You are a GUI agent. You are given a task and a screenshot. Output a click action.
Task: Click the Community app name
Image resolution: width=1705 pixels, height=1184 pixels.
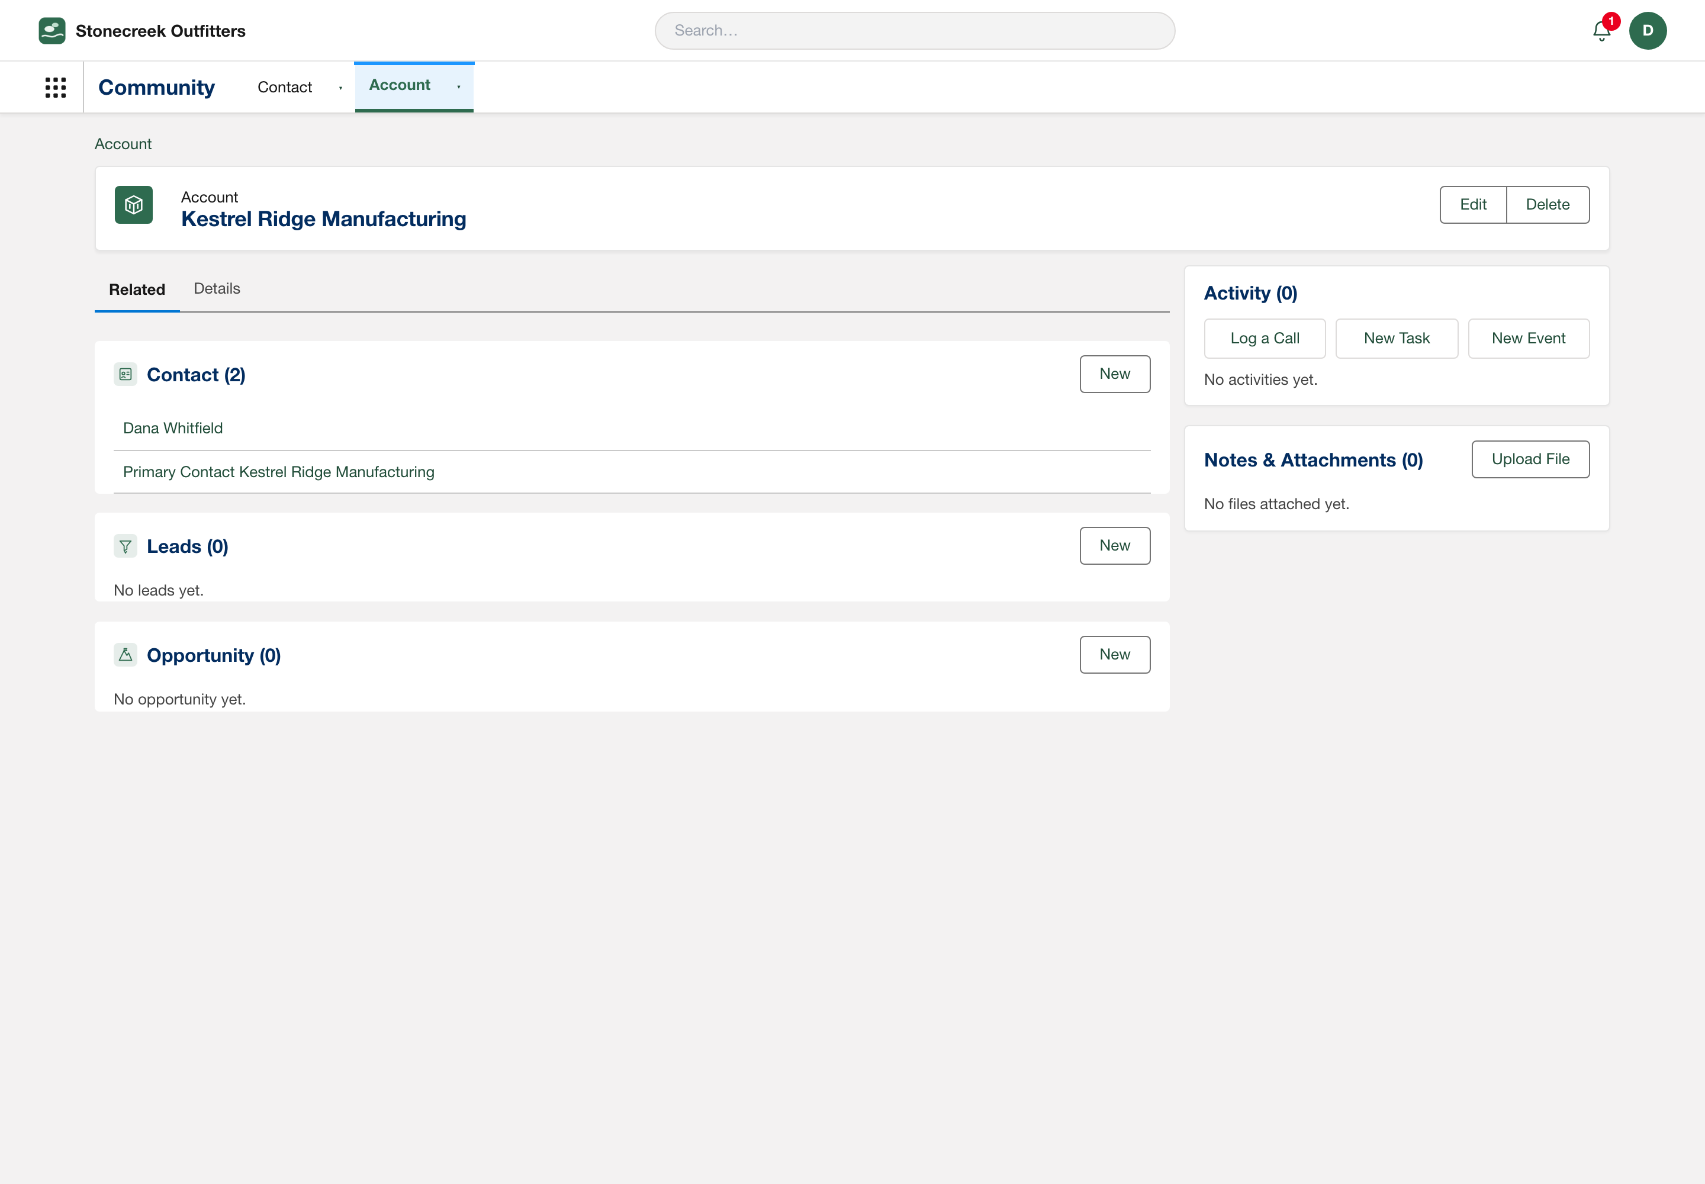[156, 88]
